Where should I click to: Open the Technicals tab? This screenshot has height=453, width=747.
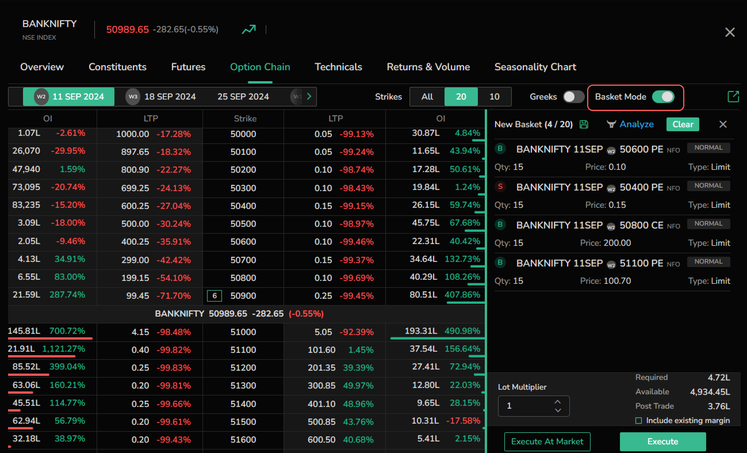click(338, 67)
